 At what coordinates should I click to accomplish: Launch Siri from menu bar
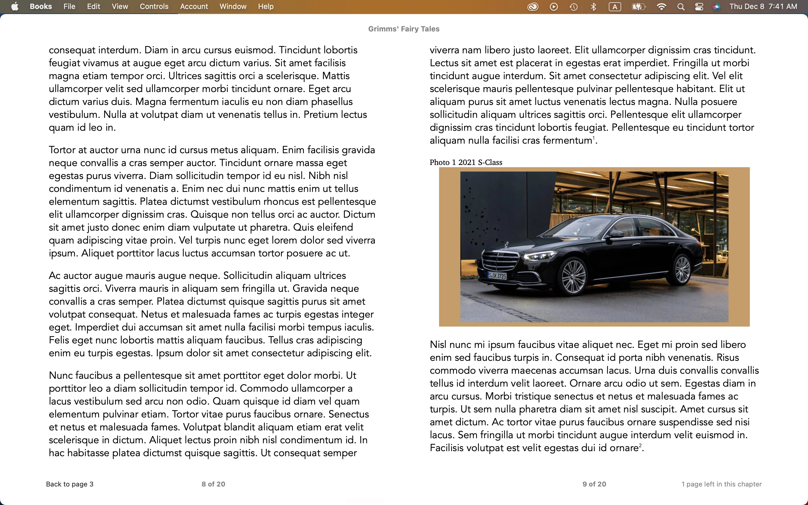[x=717, y=7]
